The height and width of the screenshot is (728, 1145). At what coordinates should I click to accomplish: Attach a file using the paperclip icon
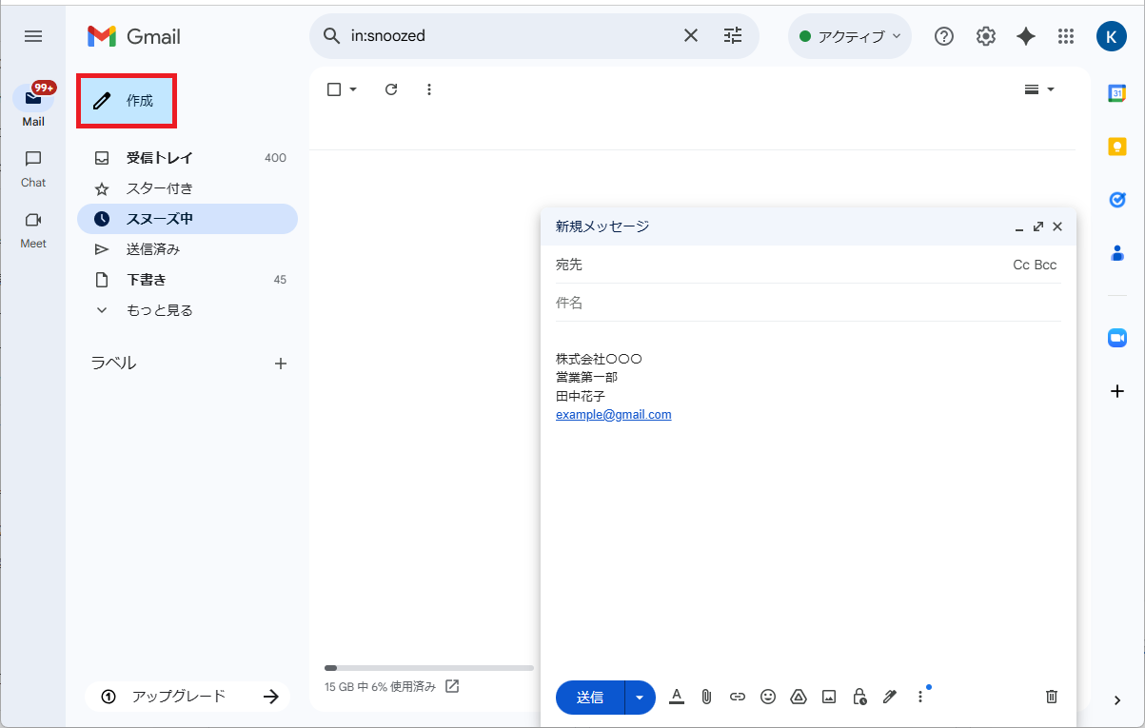(x=706, y=697)
